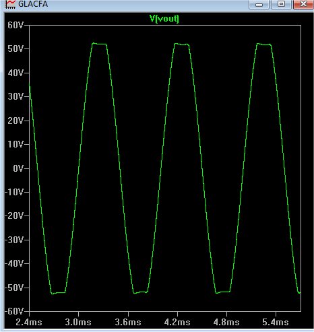Click the 0V vertical axis label
Viewport: 314px width, 332px height.
18,168
